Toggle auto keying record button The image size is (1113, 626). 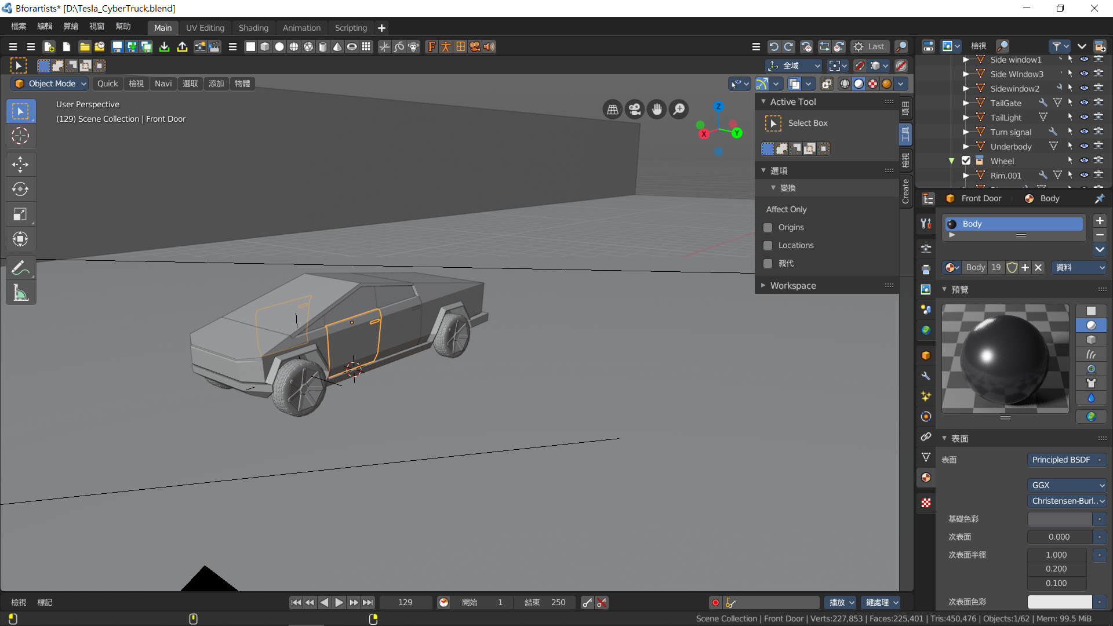click(x=715, y=603)
